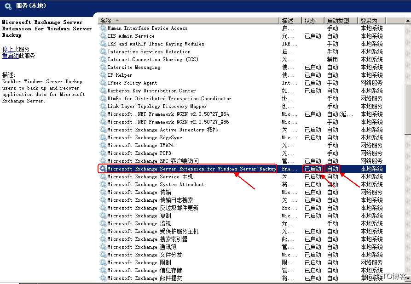411x284 pixels.
Task: Click IKE... description of IKE and AuthIP row
Action: pos(289,44)
